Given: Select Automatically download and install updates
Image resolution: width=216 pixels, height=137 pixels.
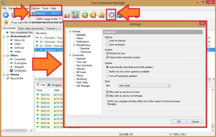Looking at the screenshot, I should tap(107, 67).
